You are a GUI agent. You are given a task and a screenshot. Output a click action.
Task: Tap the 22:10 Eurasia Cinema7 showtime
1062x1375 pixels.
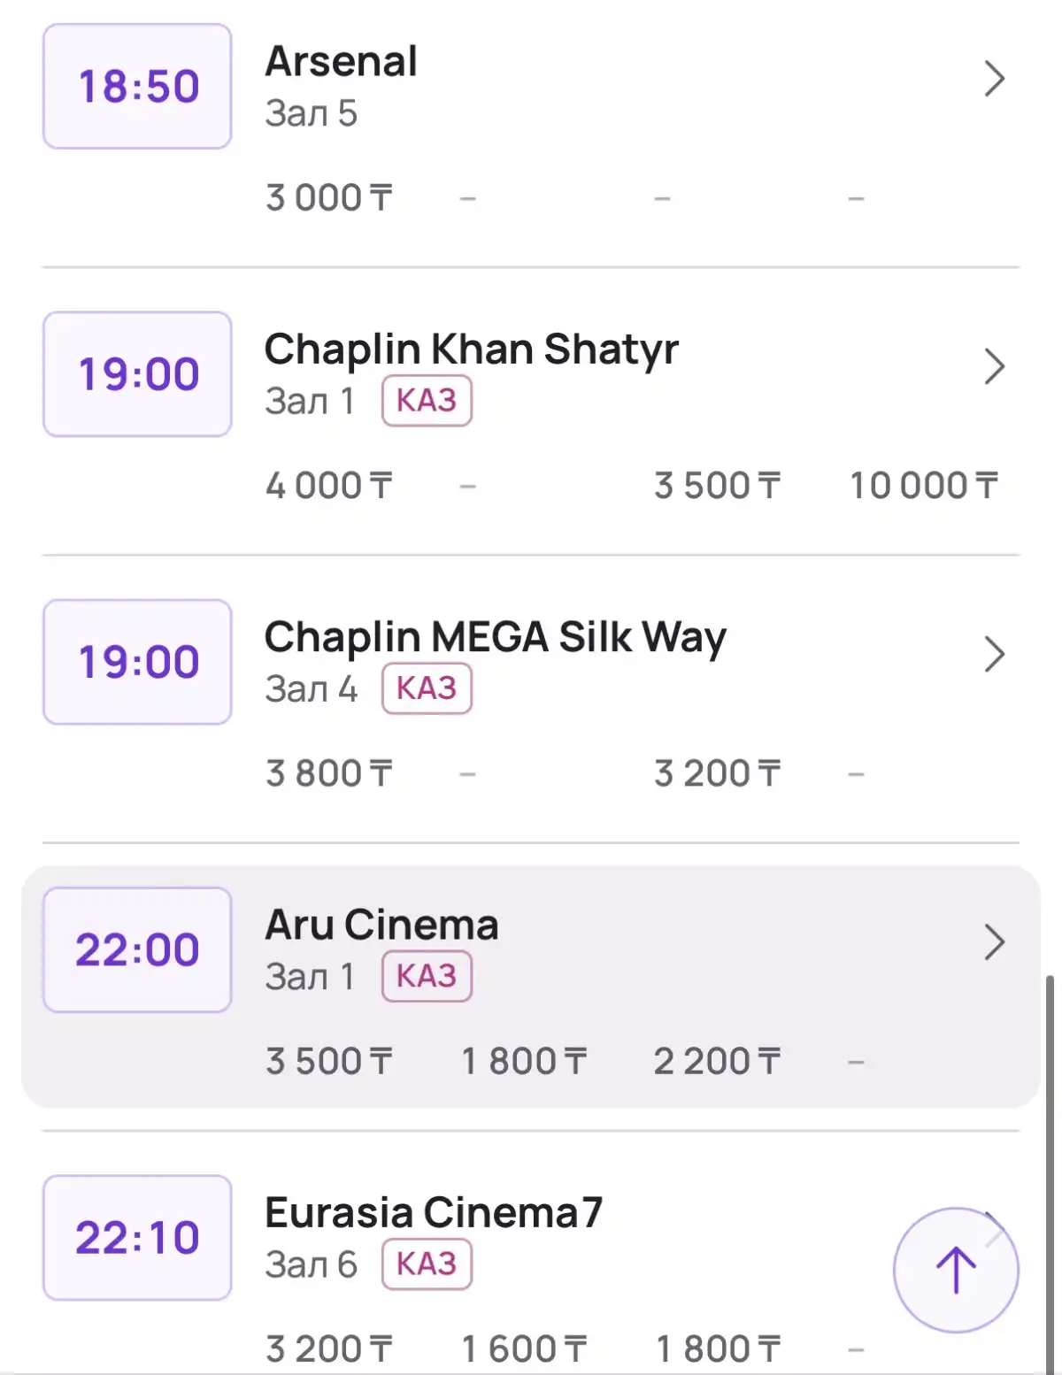click(x=137, y=1237)
